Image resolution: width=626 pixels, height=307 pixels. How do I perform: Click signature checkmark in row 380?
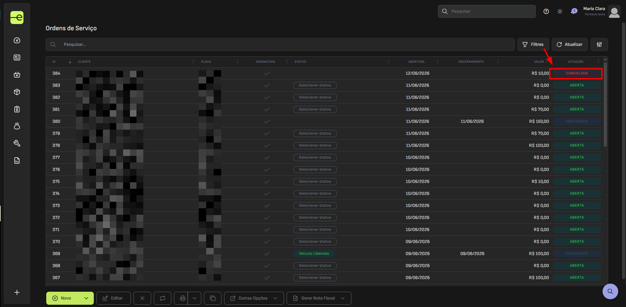(267, 122)
